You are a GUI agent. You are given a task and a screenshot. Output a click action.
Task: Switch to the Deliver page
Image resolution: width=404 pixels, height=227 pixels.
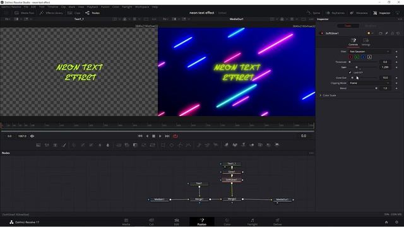click(x=278, y=222)
